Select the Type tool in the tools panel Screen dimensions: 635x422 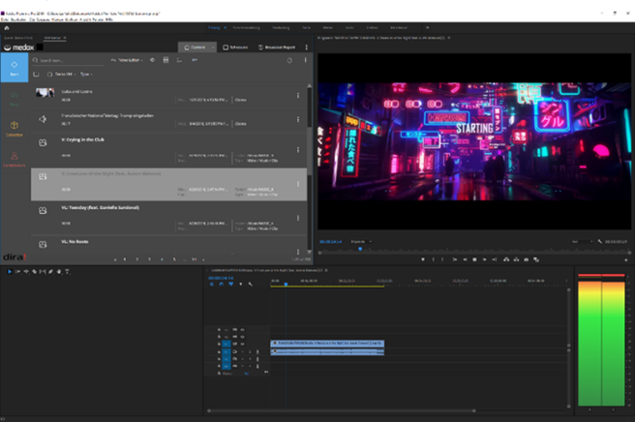click(x=68, y=272)
